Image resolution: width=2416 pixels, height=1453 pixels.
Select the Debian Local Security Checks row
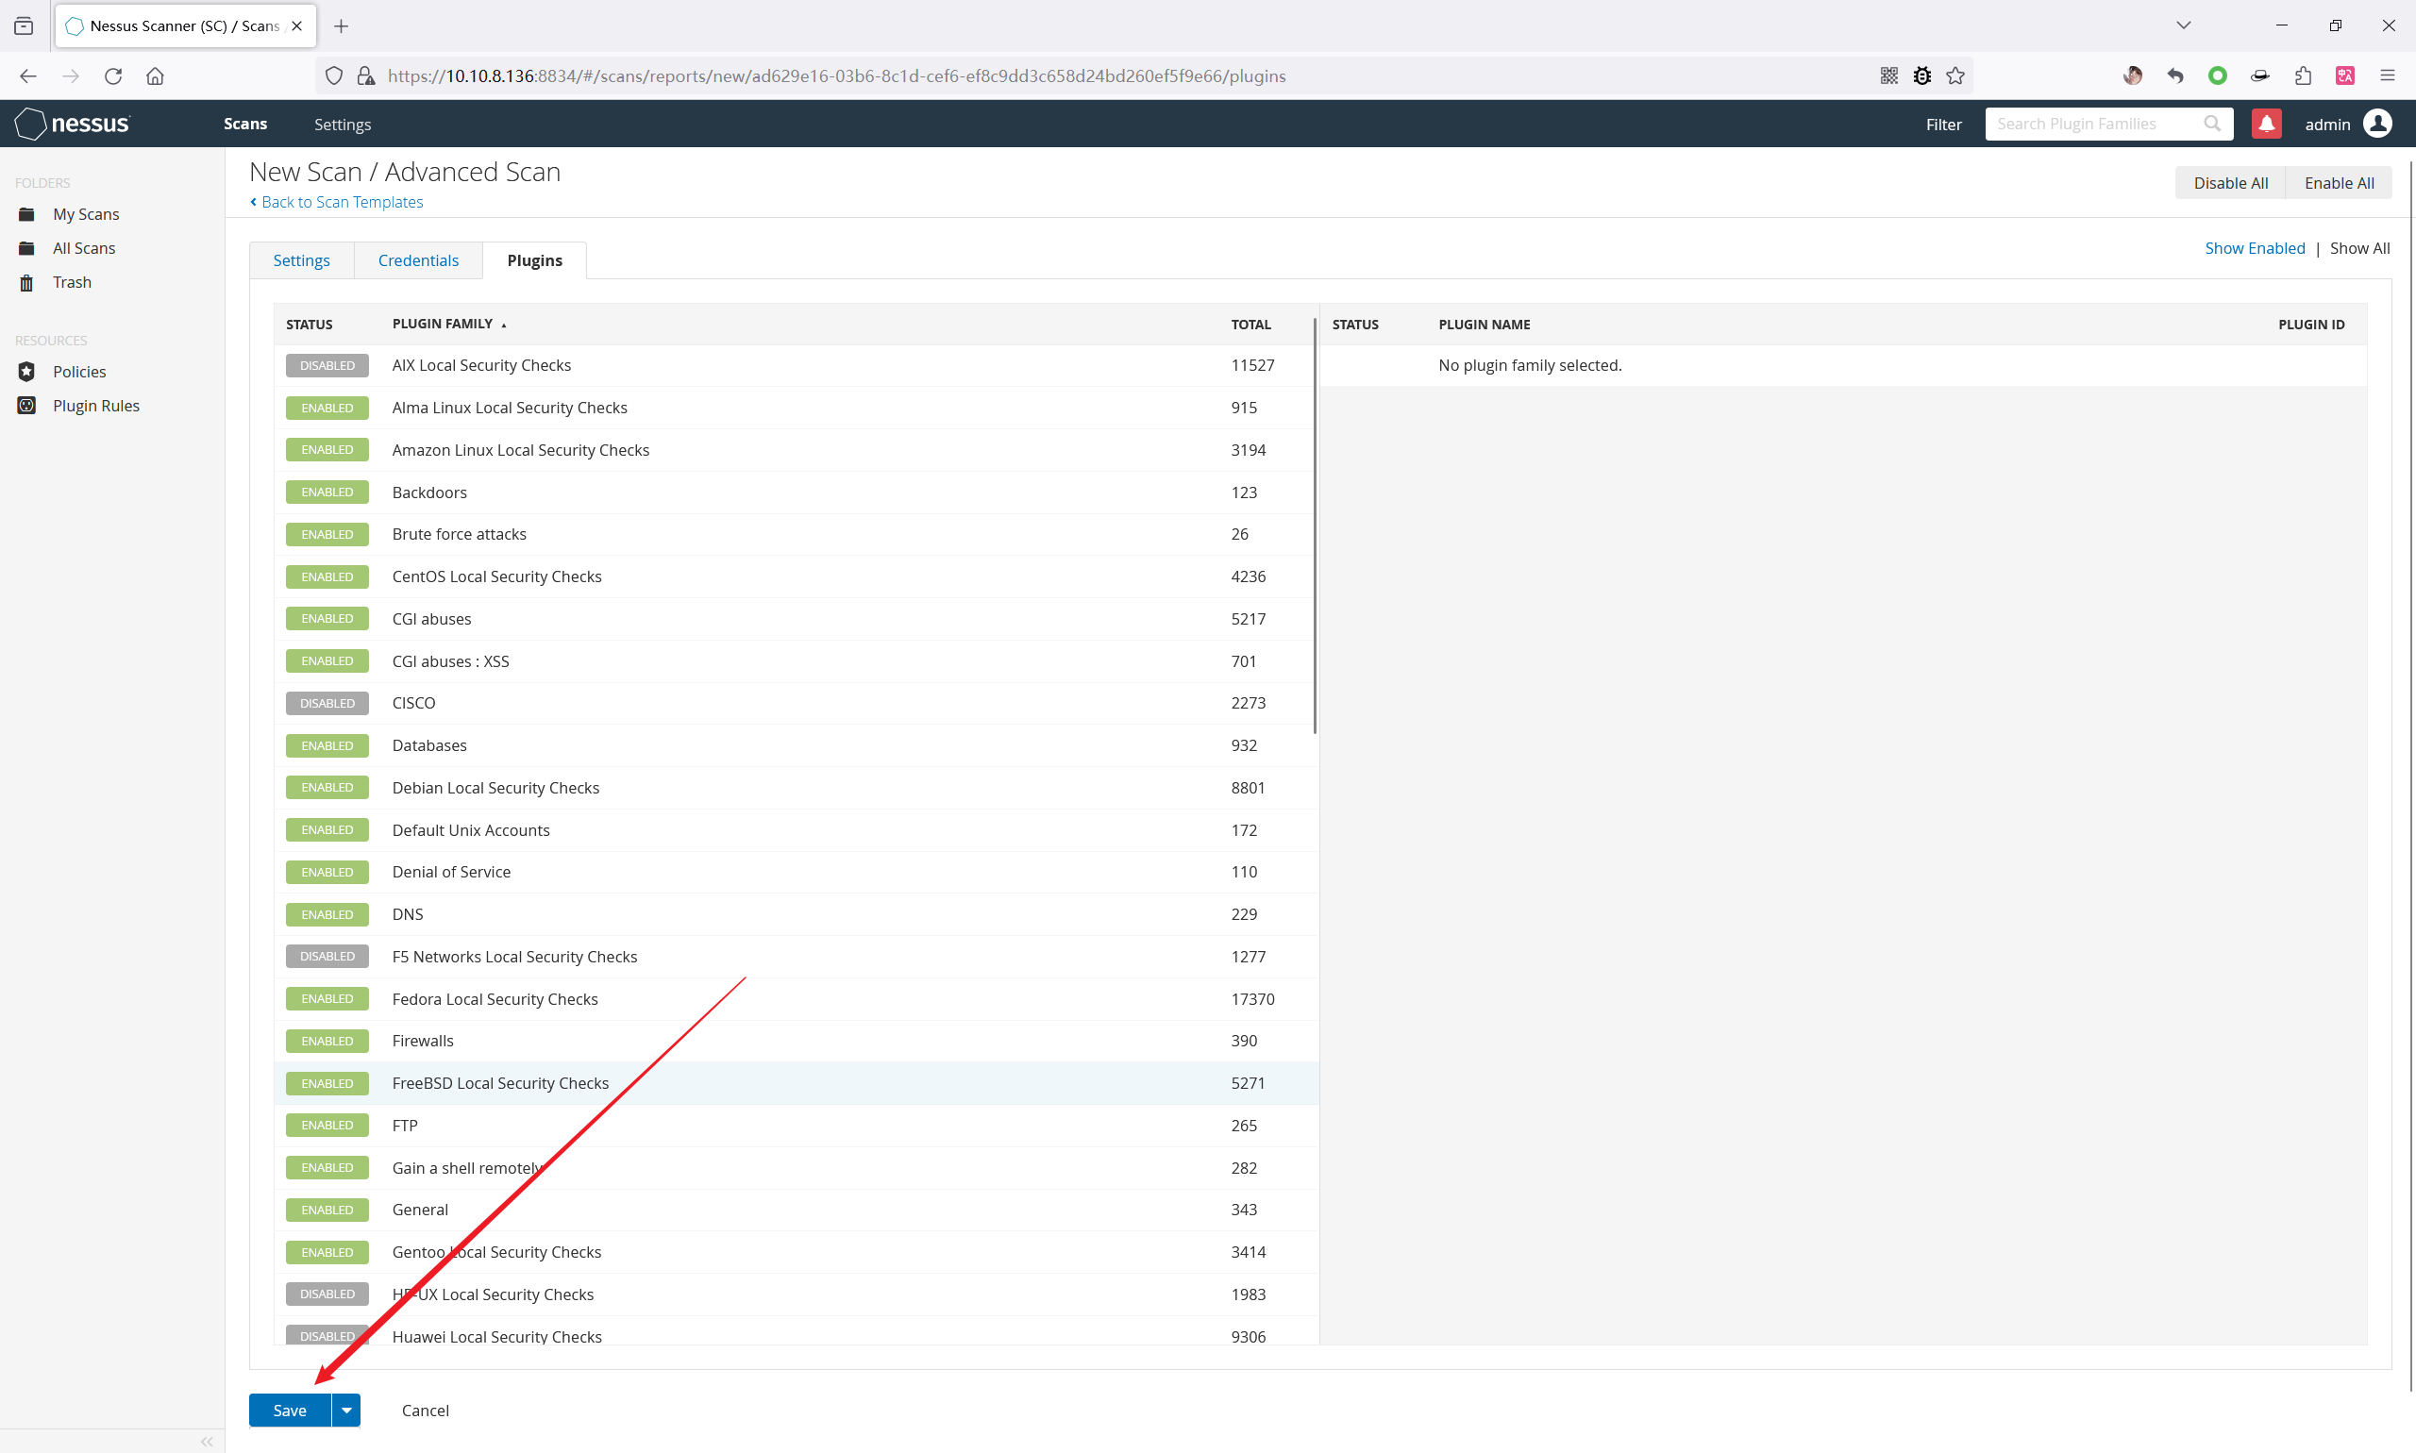tap(797, 788)
